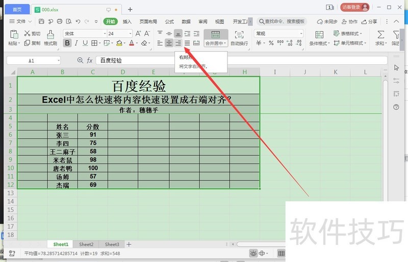
Task: Apply distributed alignment
Action: [196, 43]
